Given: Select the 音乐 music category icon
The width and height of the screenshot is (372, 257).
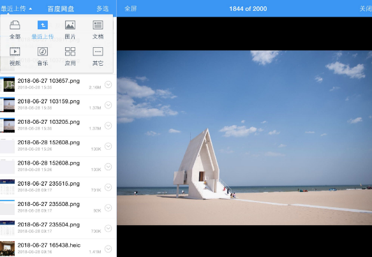Looking at the screenshot, I should pyautogui.click(x=43, y=52).
